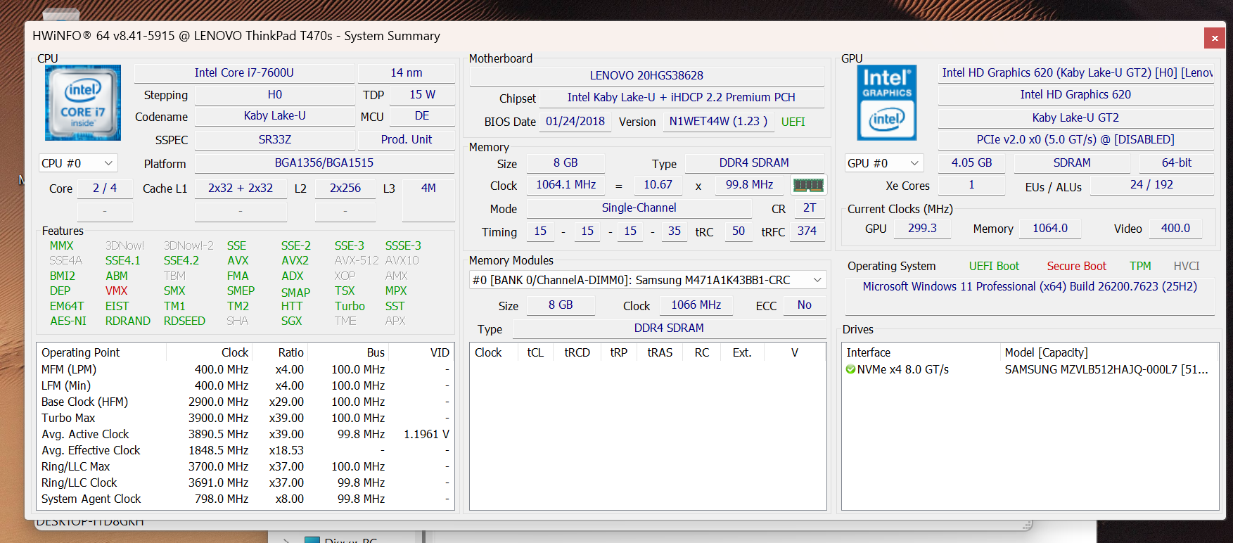Viewport: 1233px width, 543px height.
Task: Click the TPM indicator
Action: point(1140,267)
